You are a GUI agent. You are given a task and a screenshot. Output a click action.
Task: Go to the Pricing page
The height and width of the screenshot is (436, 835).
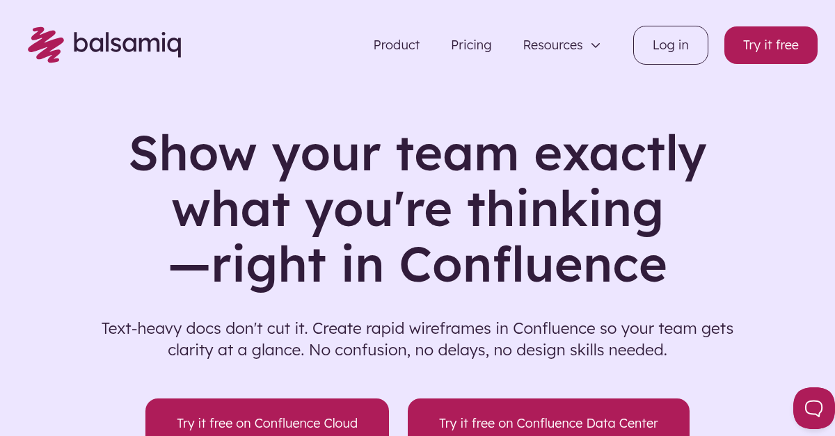[471, 45]
